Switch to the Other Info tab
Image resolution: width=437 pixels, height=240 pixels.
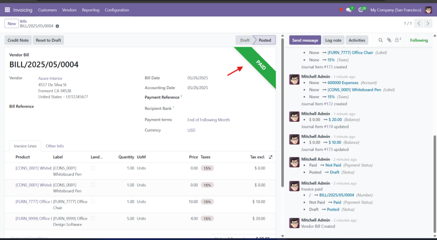tap(55, 146)
